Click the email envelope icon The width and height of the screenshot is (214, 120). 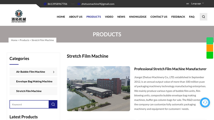(x=79, y=4)
